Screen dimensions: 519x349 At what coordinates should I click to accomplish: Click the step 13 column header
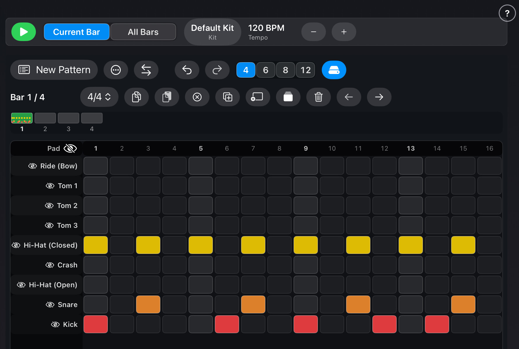click(411, 149)
